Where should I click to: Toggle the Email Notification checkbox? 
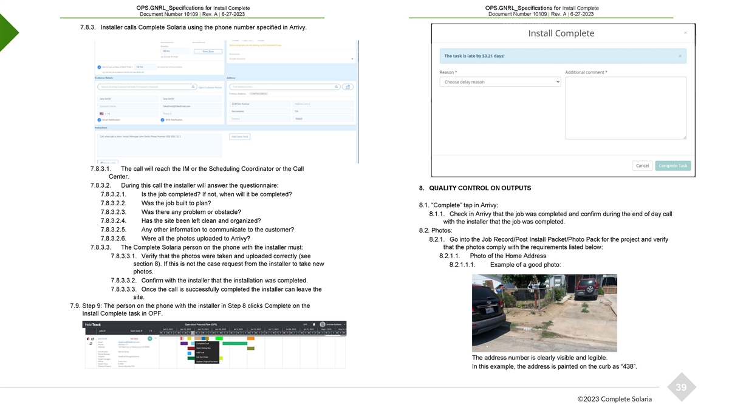click(x=100, y=120)
